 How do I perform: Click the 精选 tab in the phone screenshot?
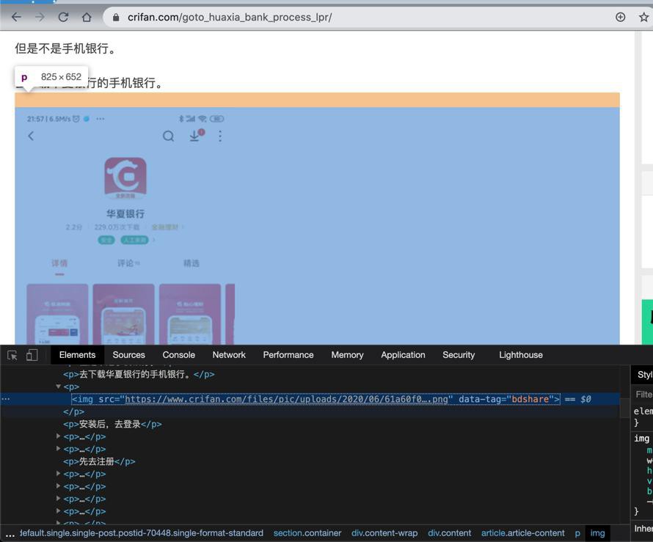(x=191, y=263)
